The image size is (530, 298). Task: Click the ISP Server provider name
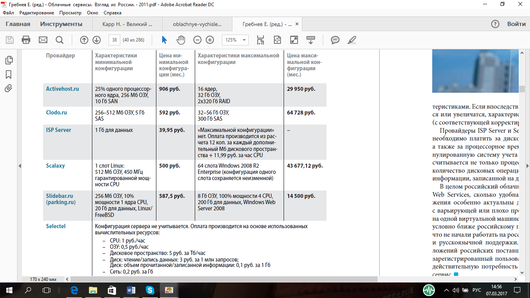(x=59, y=130)
